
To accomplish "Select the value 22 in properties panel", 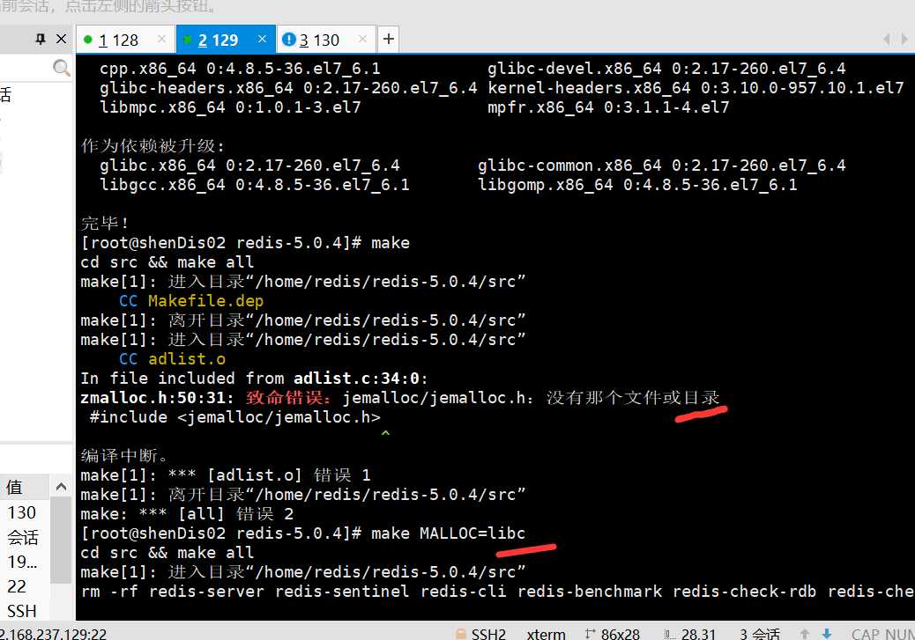I will pos(17,586).
